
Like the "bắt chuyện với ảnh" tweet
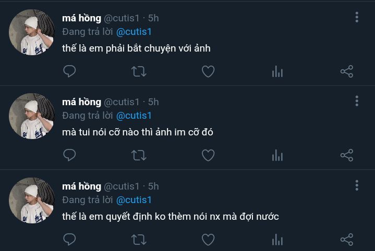pyautogui.click(x=208, y=71)
